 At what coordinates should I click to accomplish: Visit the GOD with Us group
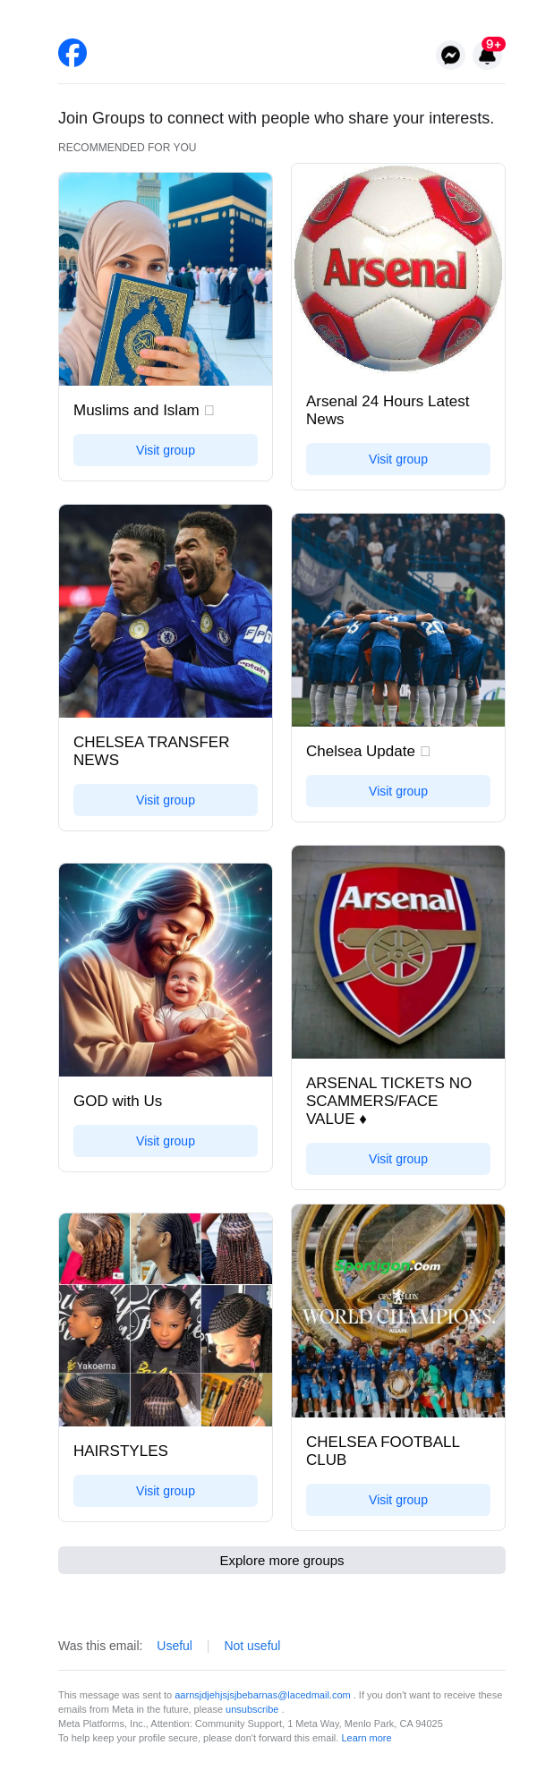(x=166, y=1141)
